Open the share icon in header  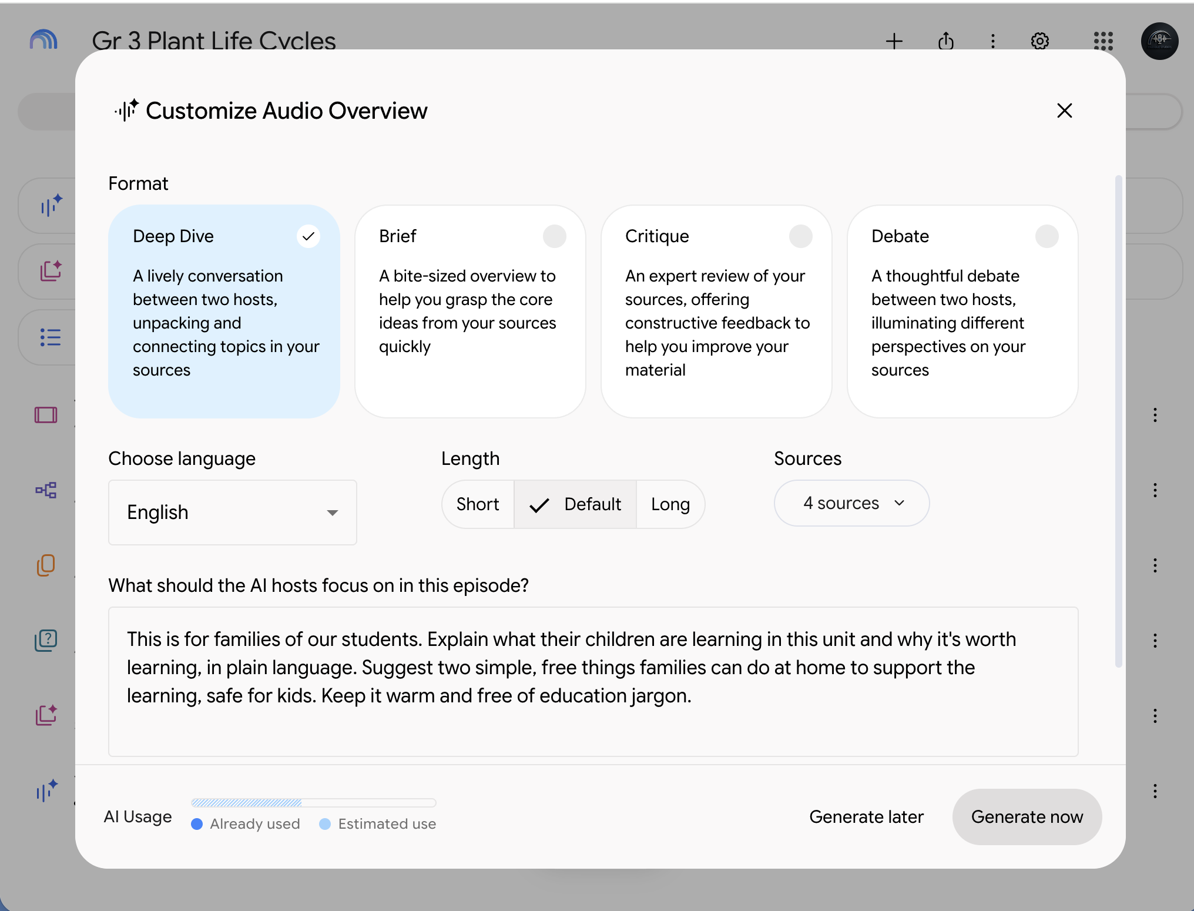pos(945,41)
